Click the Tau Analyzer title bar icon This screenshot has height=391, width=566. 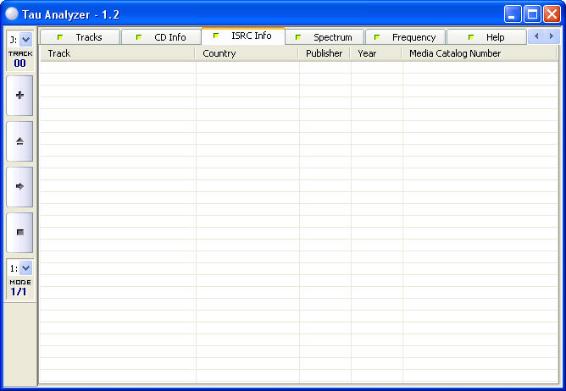(11, 14)
